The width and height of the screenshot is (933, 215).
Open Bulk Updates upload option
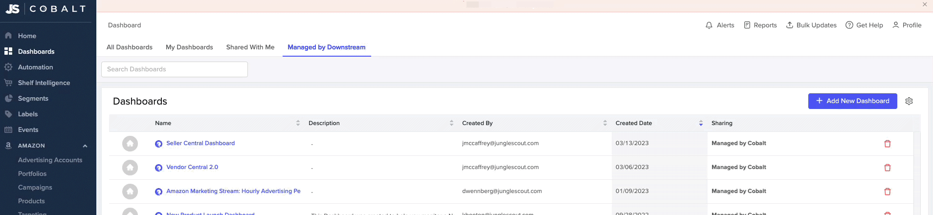[x=811, y=25]
